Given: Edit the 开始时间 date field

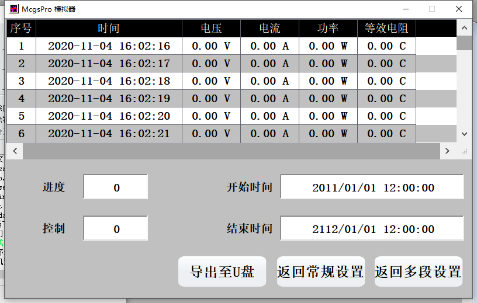Looking at the screenshot, I should (372, 187).
